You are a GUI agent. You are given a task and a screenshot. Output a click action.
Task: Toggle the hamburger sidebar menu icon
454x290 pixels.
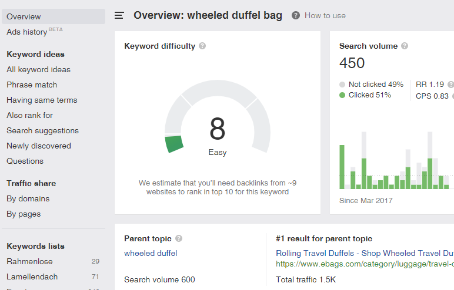[x=119, y=15]
